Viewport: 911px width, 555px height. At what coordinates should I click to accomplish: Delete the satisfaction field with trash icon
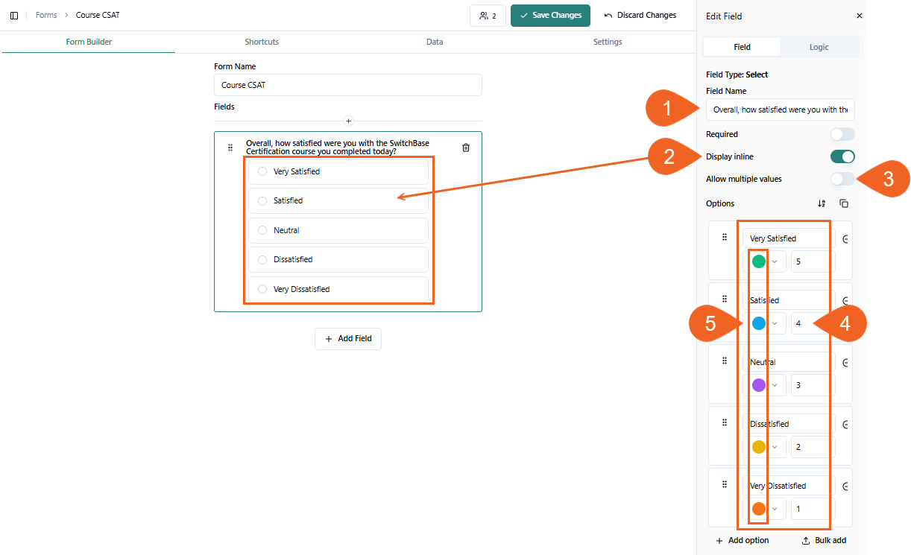point(466,148)
